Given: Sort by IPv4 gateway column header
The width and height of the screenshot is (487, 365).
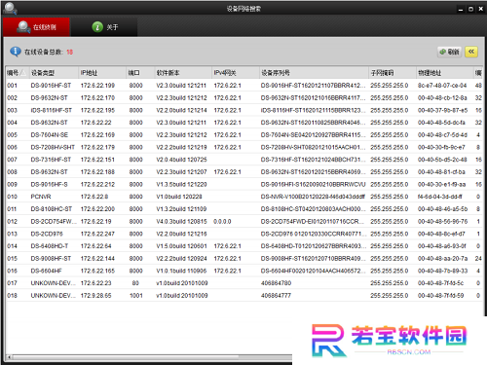Looking at the screenshot, I should point(236,73).
